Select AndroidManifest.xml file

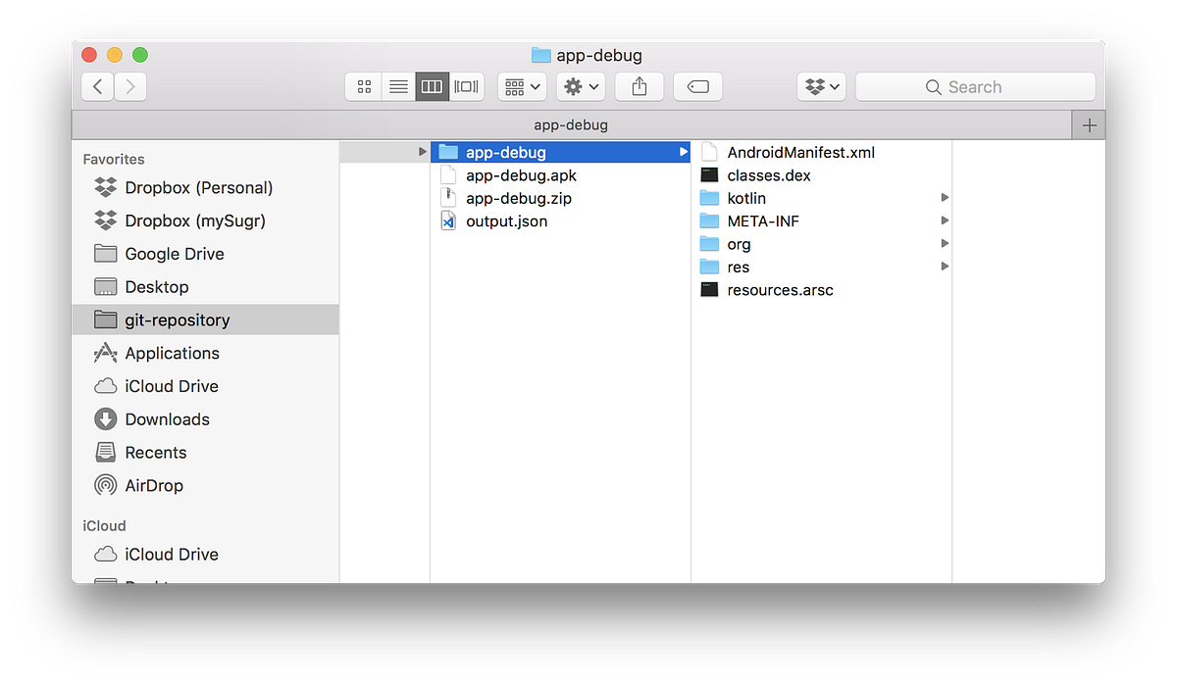[x=822, y=152]
